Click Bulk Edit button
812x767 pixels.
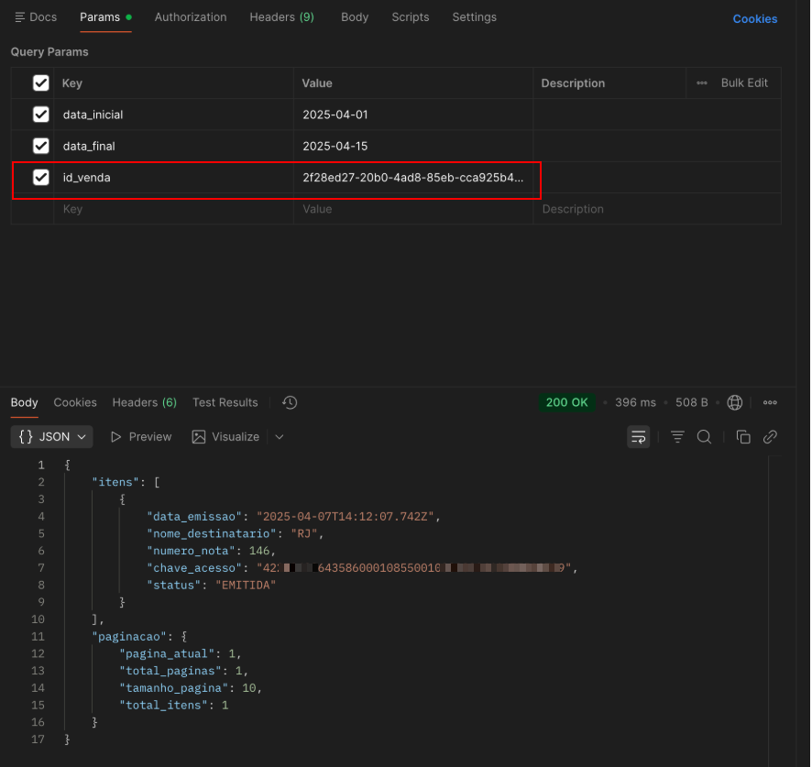744,82
